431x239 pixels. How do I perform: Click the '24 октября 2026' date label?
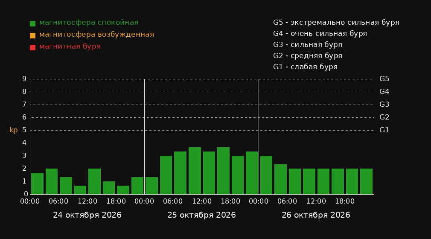coord(87,215)
